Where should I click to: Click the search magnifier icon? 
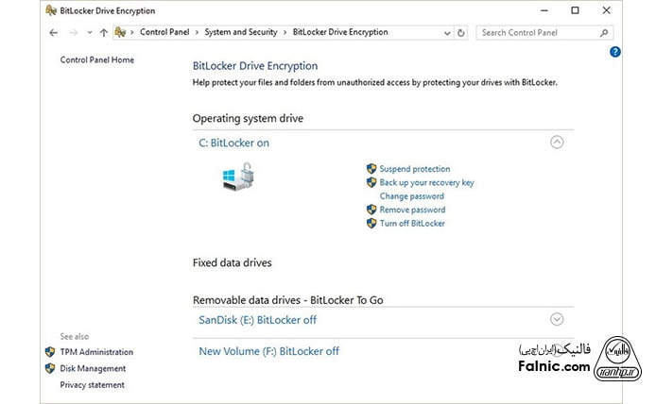(605, 32)
